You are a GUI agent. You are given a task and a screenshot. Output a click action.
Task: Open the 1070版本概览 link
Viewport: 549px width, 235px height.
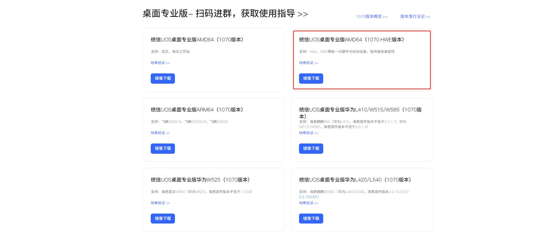371,17
